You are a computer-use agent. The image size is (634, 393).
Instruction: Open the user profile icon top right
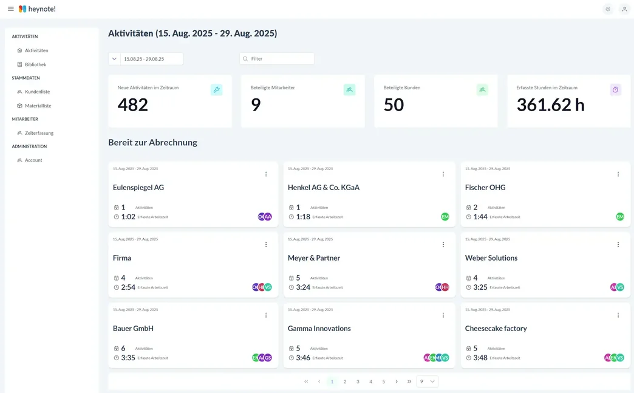(x=624, y=9)
